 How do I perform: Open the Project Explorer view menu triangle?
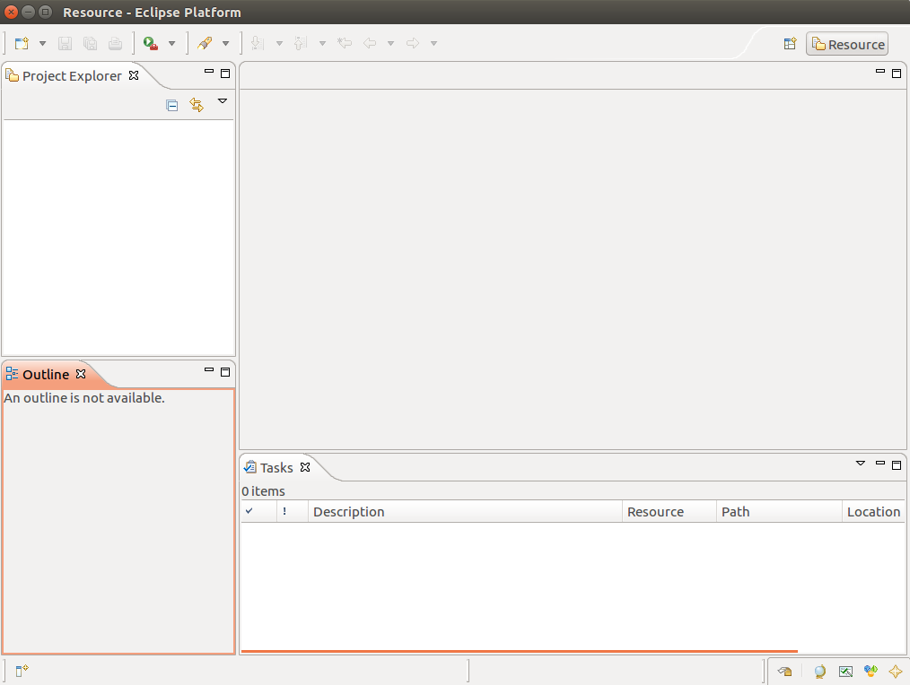coord(223,101)
